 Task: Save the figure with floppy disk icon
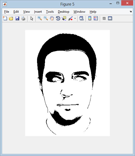pos(17,18)
